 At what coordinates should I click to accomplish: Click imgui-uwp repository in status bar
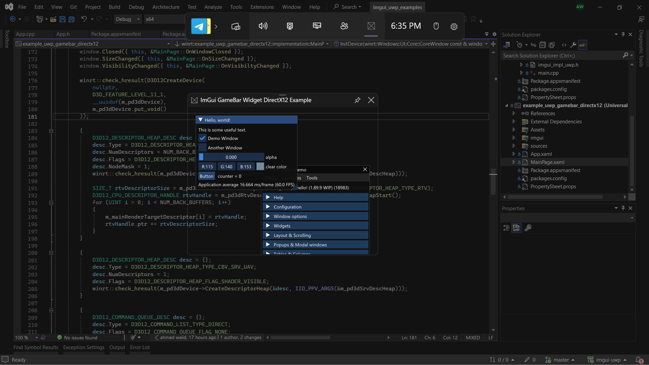[607, 360]
